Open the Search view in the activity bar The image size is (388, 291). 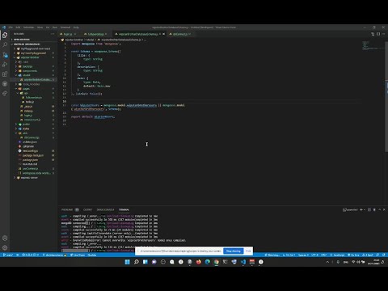click(5, 44)
